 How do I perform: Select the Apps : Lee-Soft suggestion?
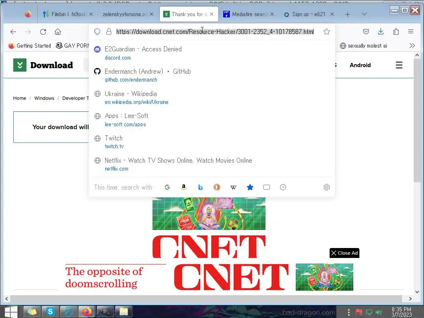tap(212, 120)
